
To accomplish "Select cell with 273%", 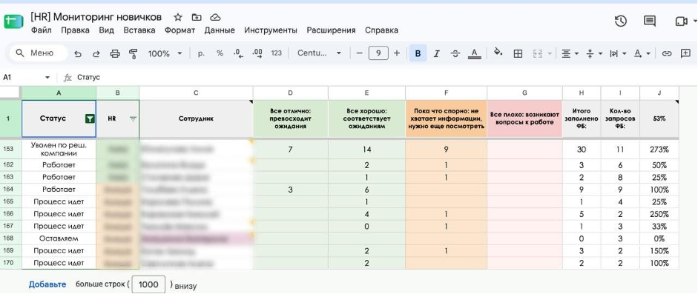I will click(x=659, y=150).
